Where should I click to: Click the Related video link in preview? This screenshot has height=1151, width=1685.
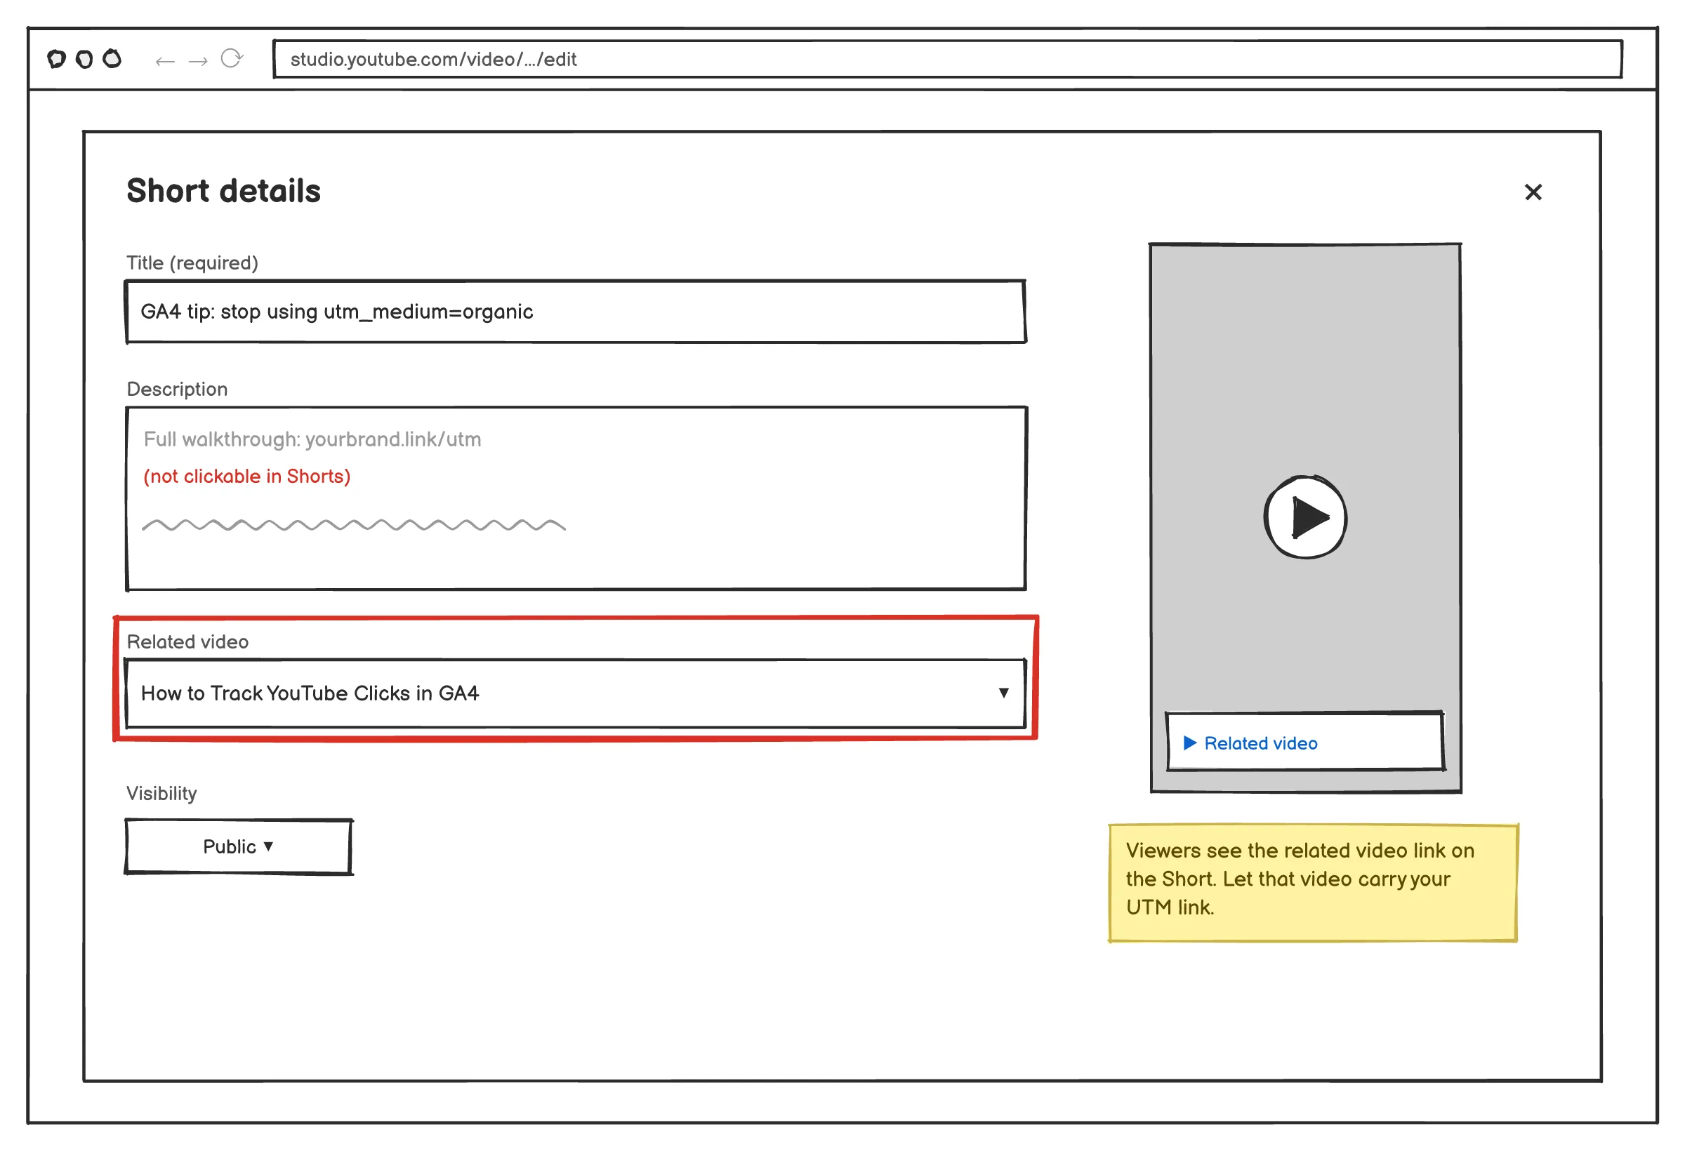[x=1305, y=743]
